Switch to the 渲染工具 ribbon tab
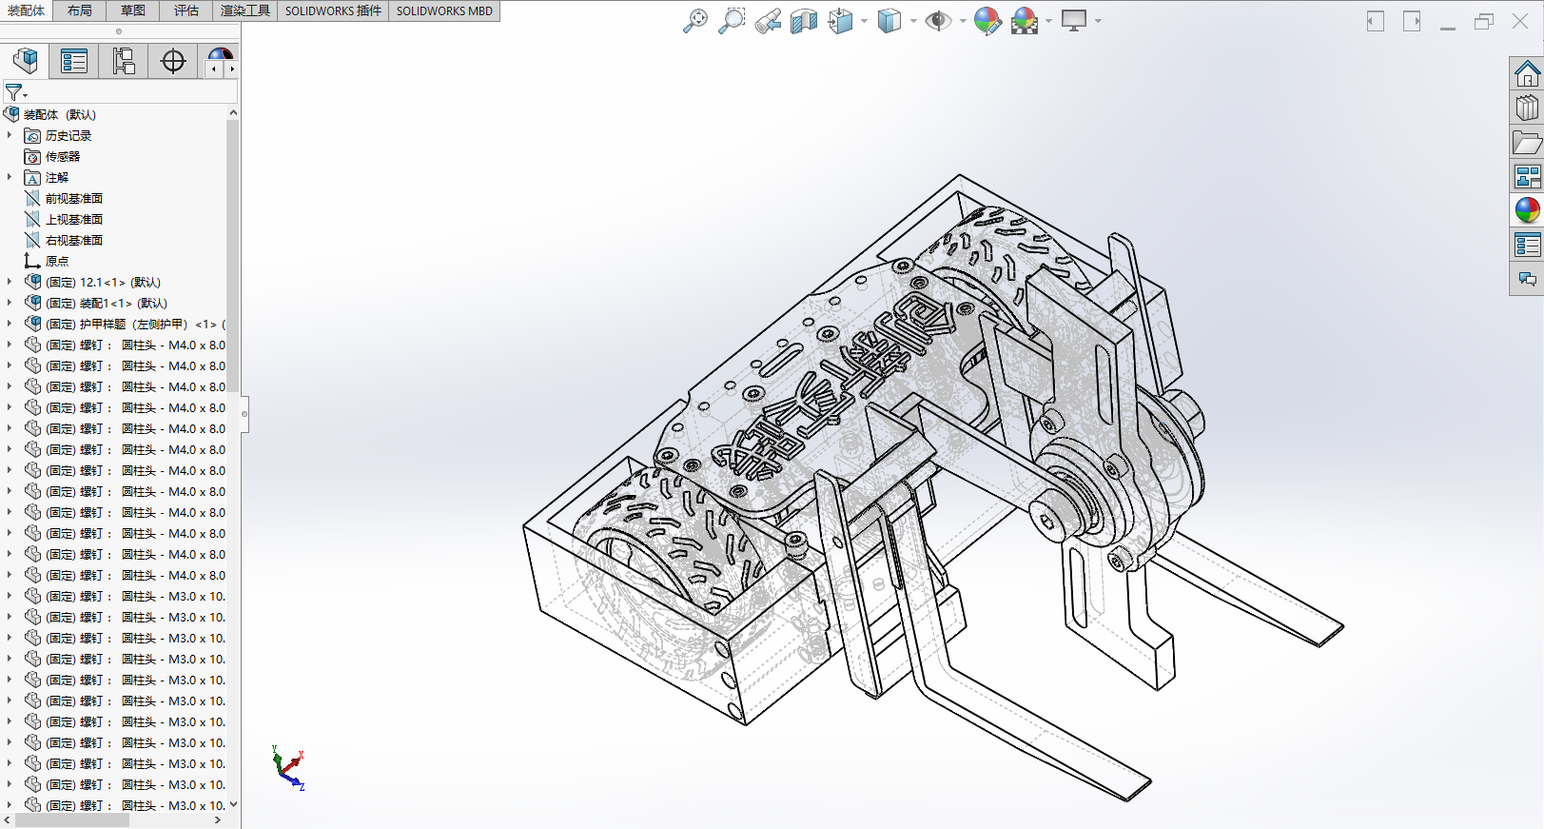 coord(245,10)
